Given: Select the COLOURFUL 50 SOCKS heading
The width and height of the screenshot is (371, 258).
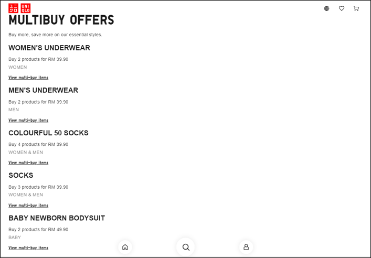Looking at the screenshot, I should click(x=48, y=133).
